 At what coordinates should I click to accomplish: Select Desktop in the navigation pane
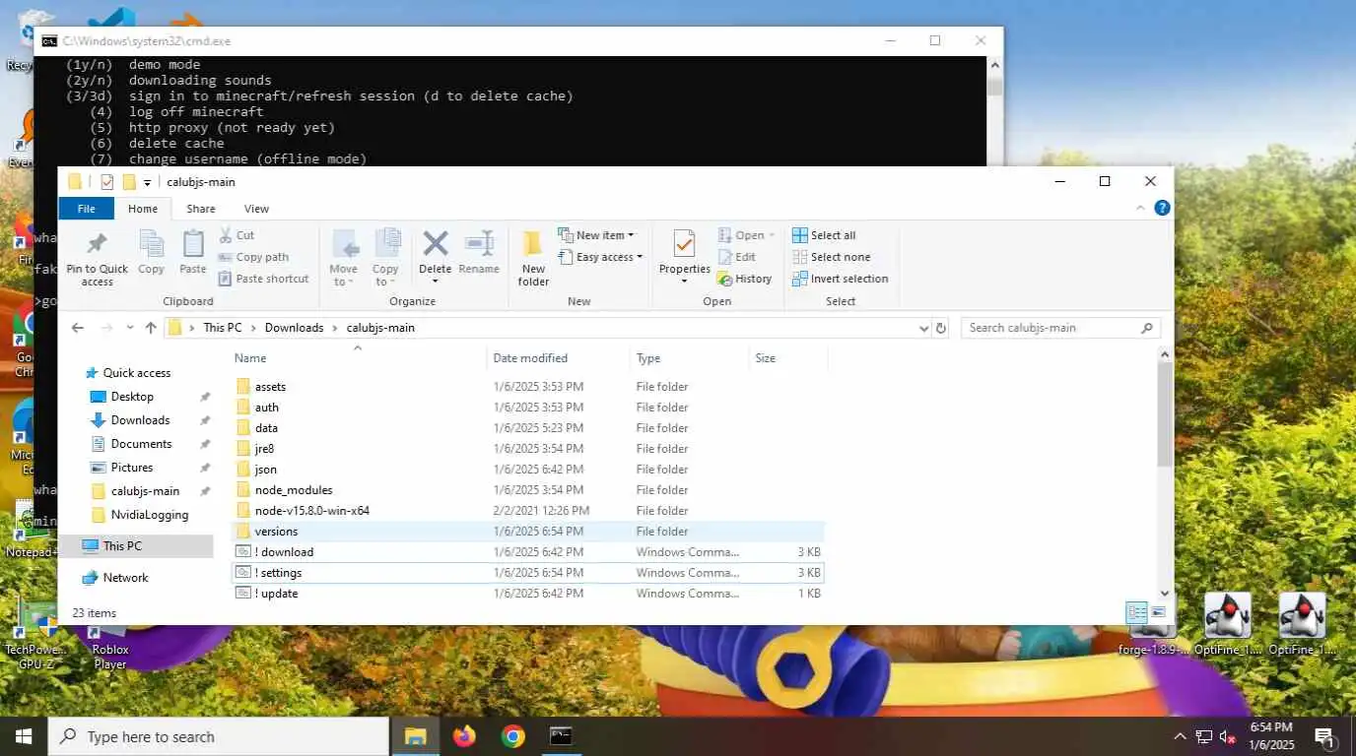[x=132, y=397]
